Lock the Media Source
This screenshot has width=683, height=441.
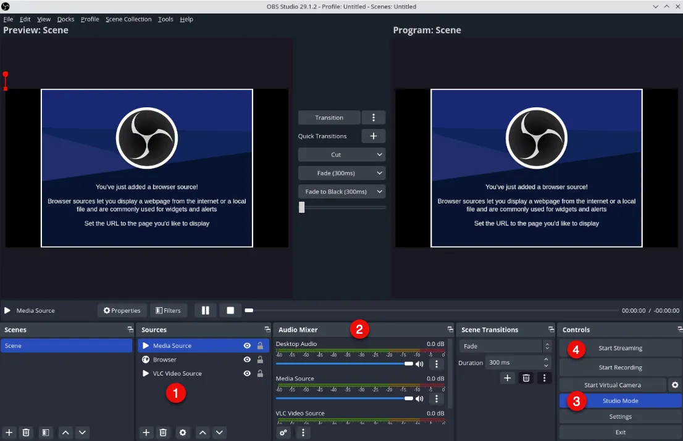point(260,346)
